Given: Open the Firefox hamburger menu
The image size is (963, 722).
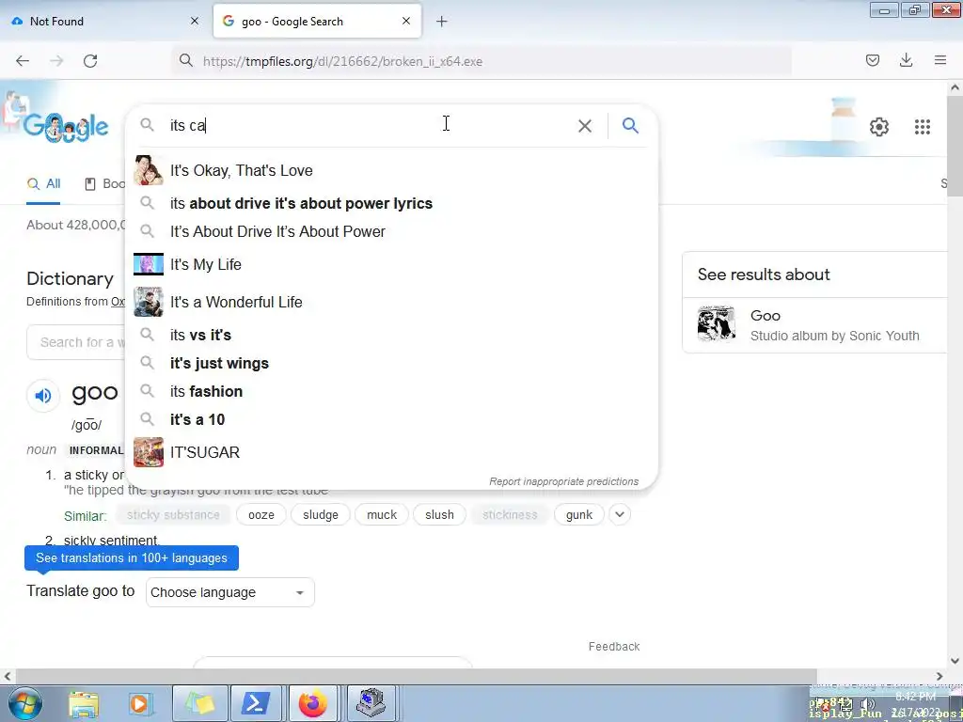Looking at the screenshot, I should coord(940,60).
